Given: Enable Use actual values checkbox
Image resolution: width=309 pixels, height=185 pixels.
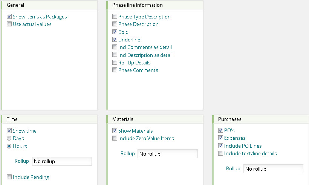Looking at the screenshot, I should pos(9,24).
